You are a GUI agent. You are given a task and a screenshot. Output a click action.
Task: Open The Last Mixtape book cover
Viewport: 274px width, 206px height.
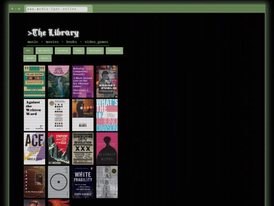tap(35, 81)
